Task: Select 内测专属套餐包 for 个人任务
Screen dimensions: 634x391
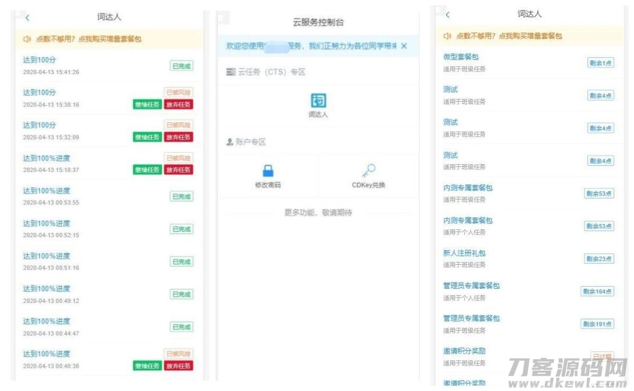Action: pos(468,221)
